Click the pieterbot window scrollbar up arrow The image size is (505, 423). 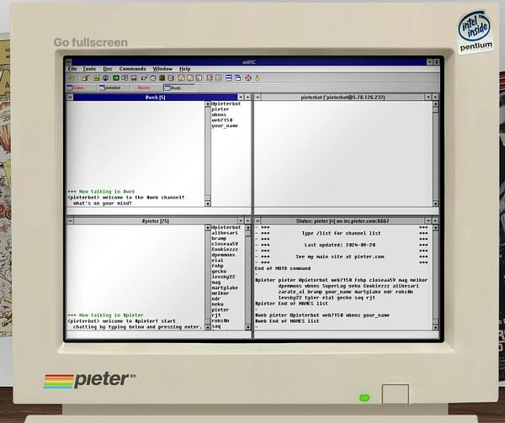tap(435, 104)
